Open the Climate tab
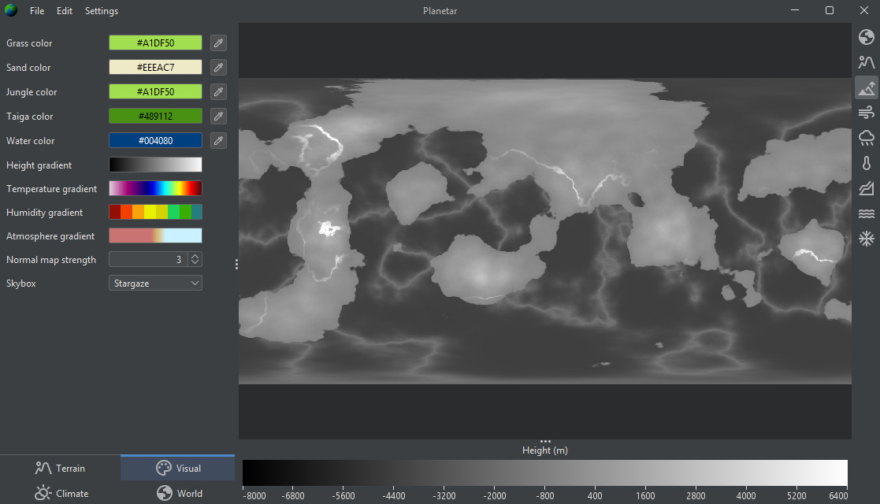This screenshot has height=504, width=880. click(x=60, y=494)
